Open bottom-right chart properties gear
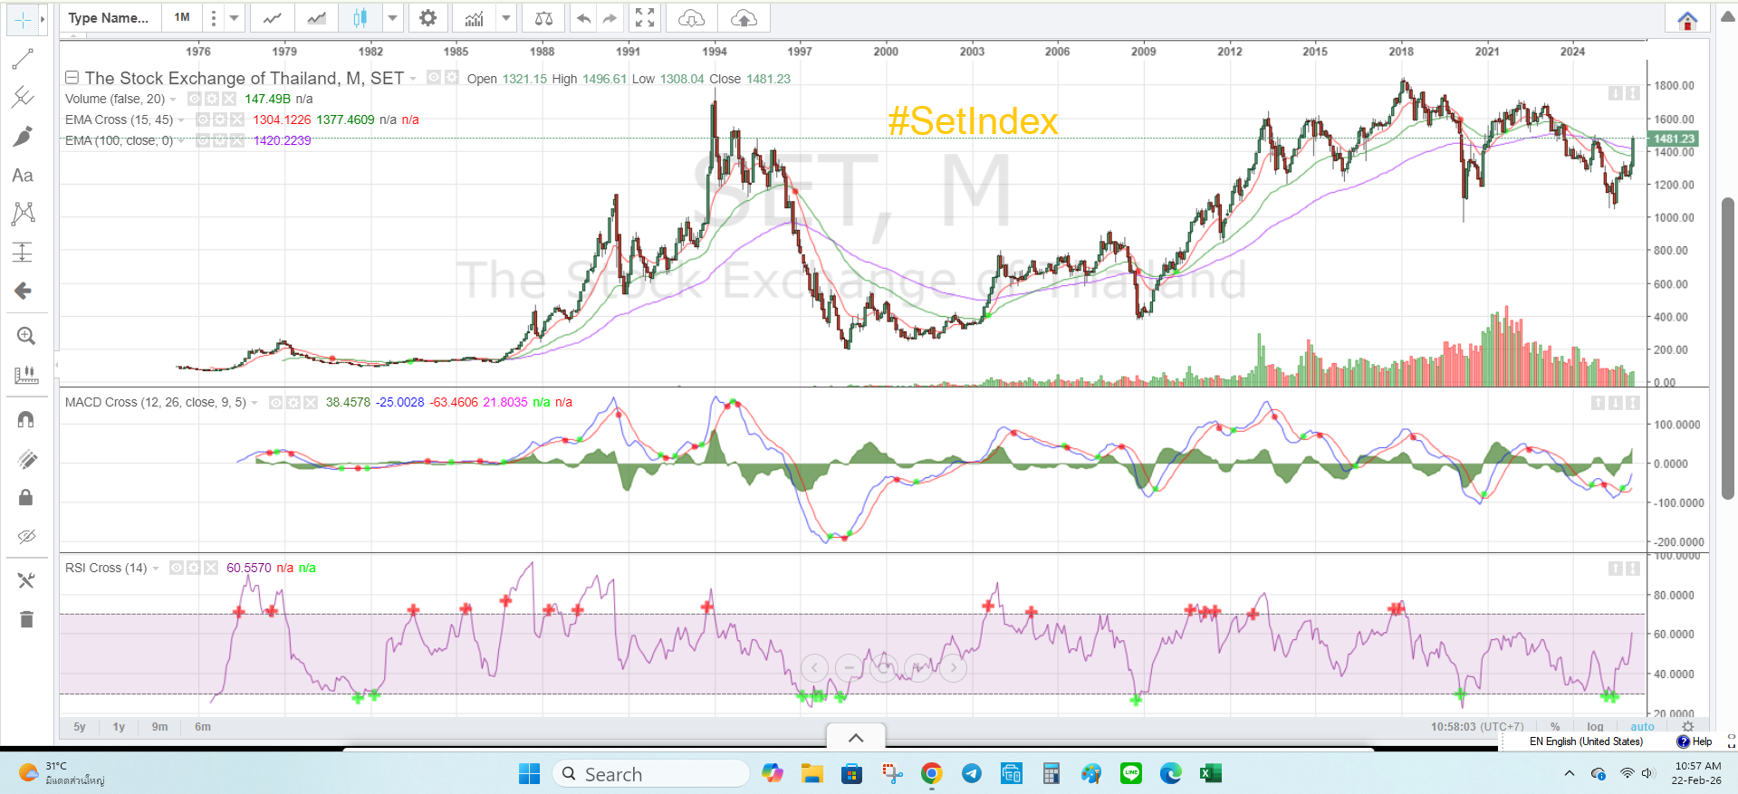This screenshot has width=1738, height=794. 1687,727
